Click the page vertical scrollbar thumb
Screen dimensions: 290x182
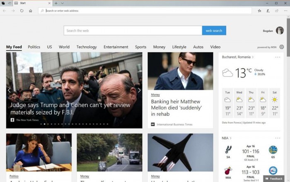tap(288, 38)
